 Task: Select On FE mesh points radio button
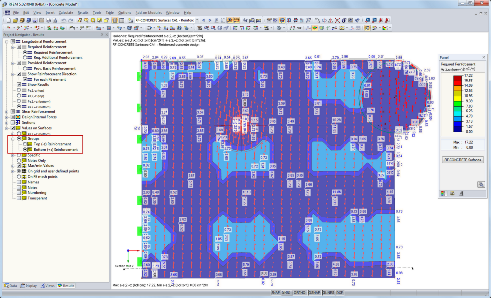click(19, 177)
